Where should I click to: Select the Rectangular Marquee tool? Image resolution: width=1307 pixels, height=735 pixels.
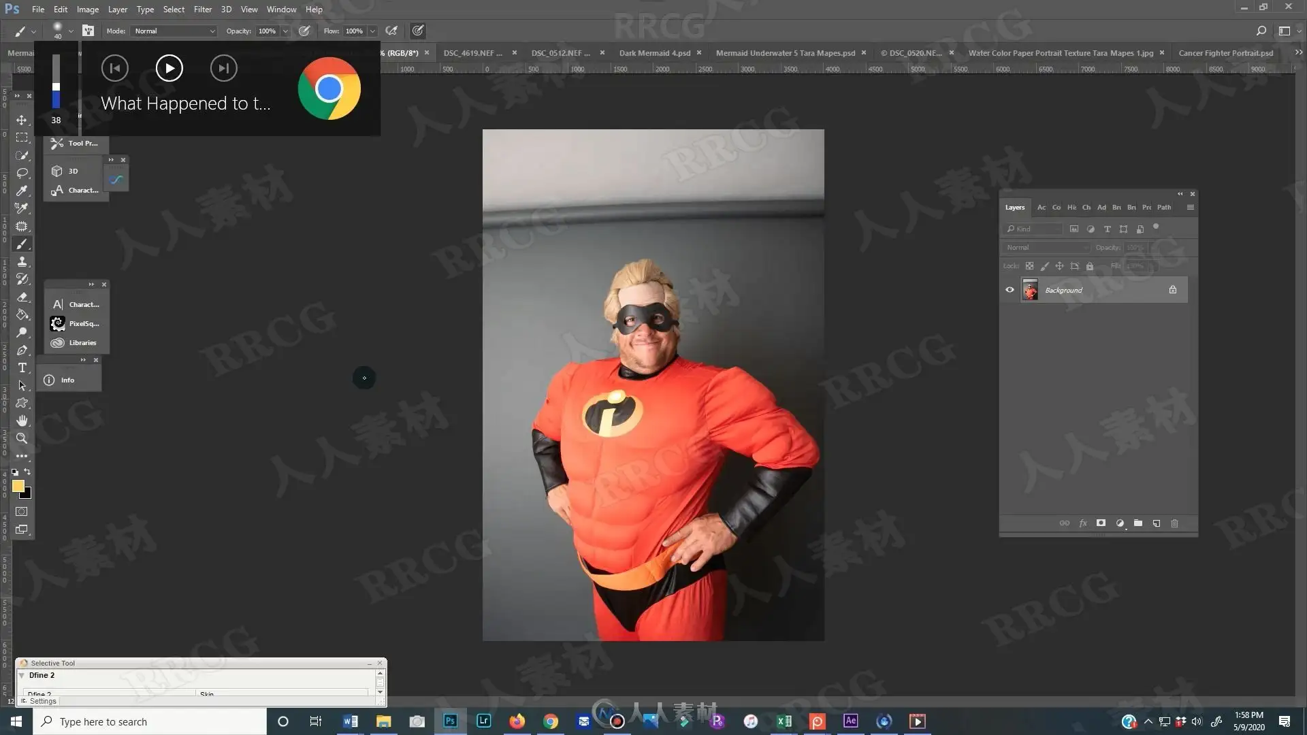click(22, 137)
